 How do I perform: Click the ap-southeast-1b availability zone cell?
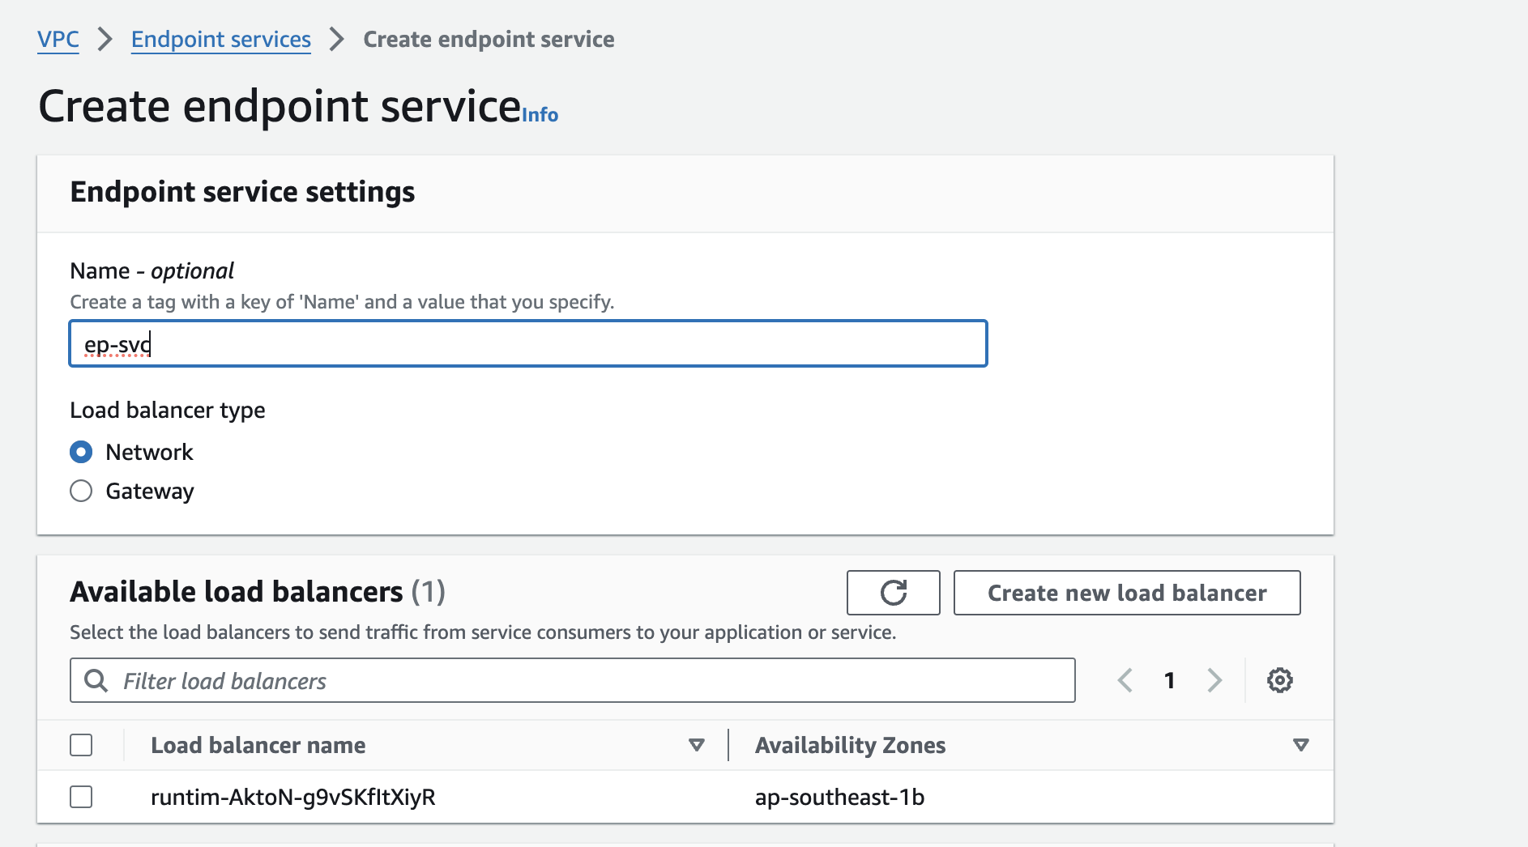839,797
